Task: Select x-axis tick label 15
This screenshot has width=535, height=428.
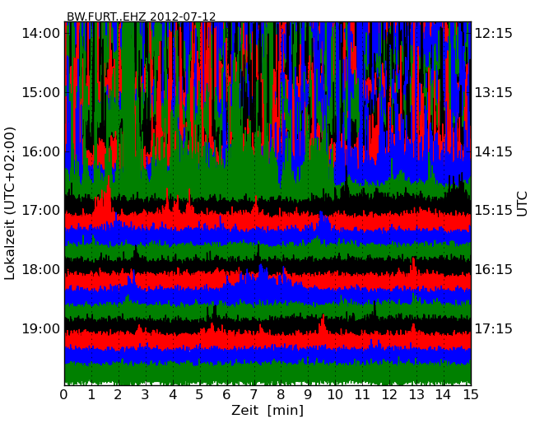Action: 471,394
